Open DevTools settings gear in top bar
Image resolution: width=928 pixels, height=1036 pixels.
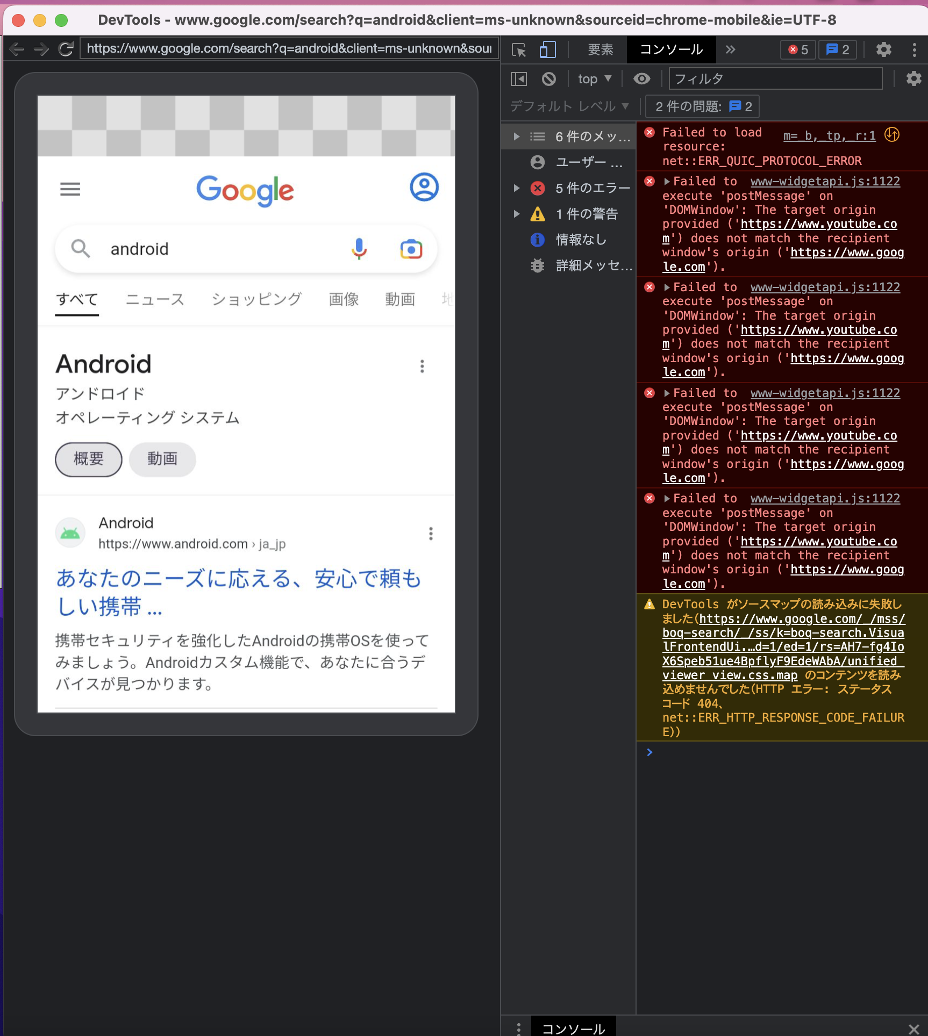pyautogui.click(x=883, y=50)
